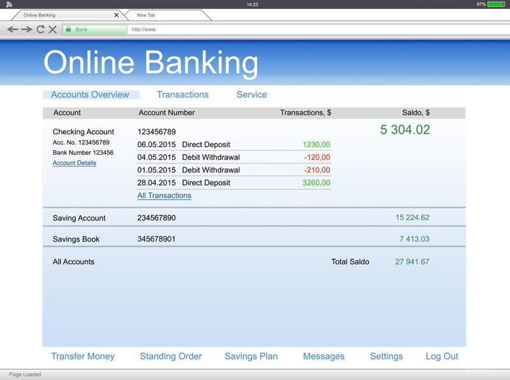Click the 28.04.2015 Direct Deposit transaction
This screenshot has height=380, width=510.
pyautogui.click(x=234, y=183)
